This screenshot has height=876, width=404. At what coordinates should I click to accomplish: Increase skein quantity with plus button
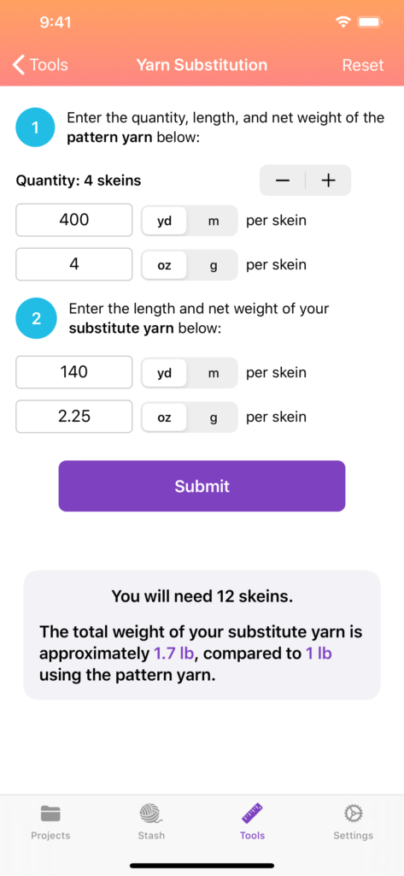point(329,181)
